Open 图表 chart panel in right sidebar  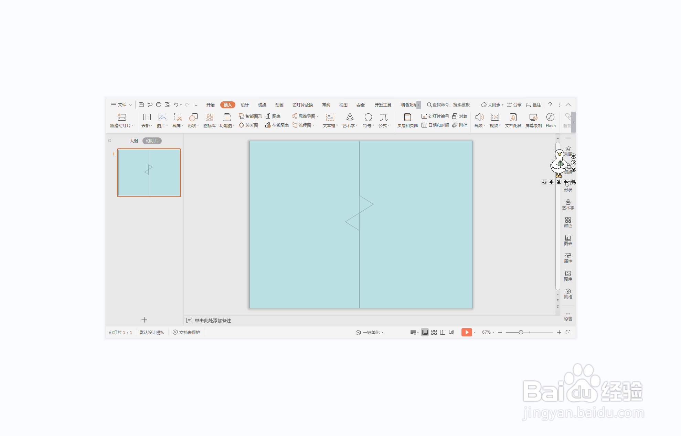coord(568,240)
